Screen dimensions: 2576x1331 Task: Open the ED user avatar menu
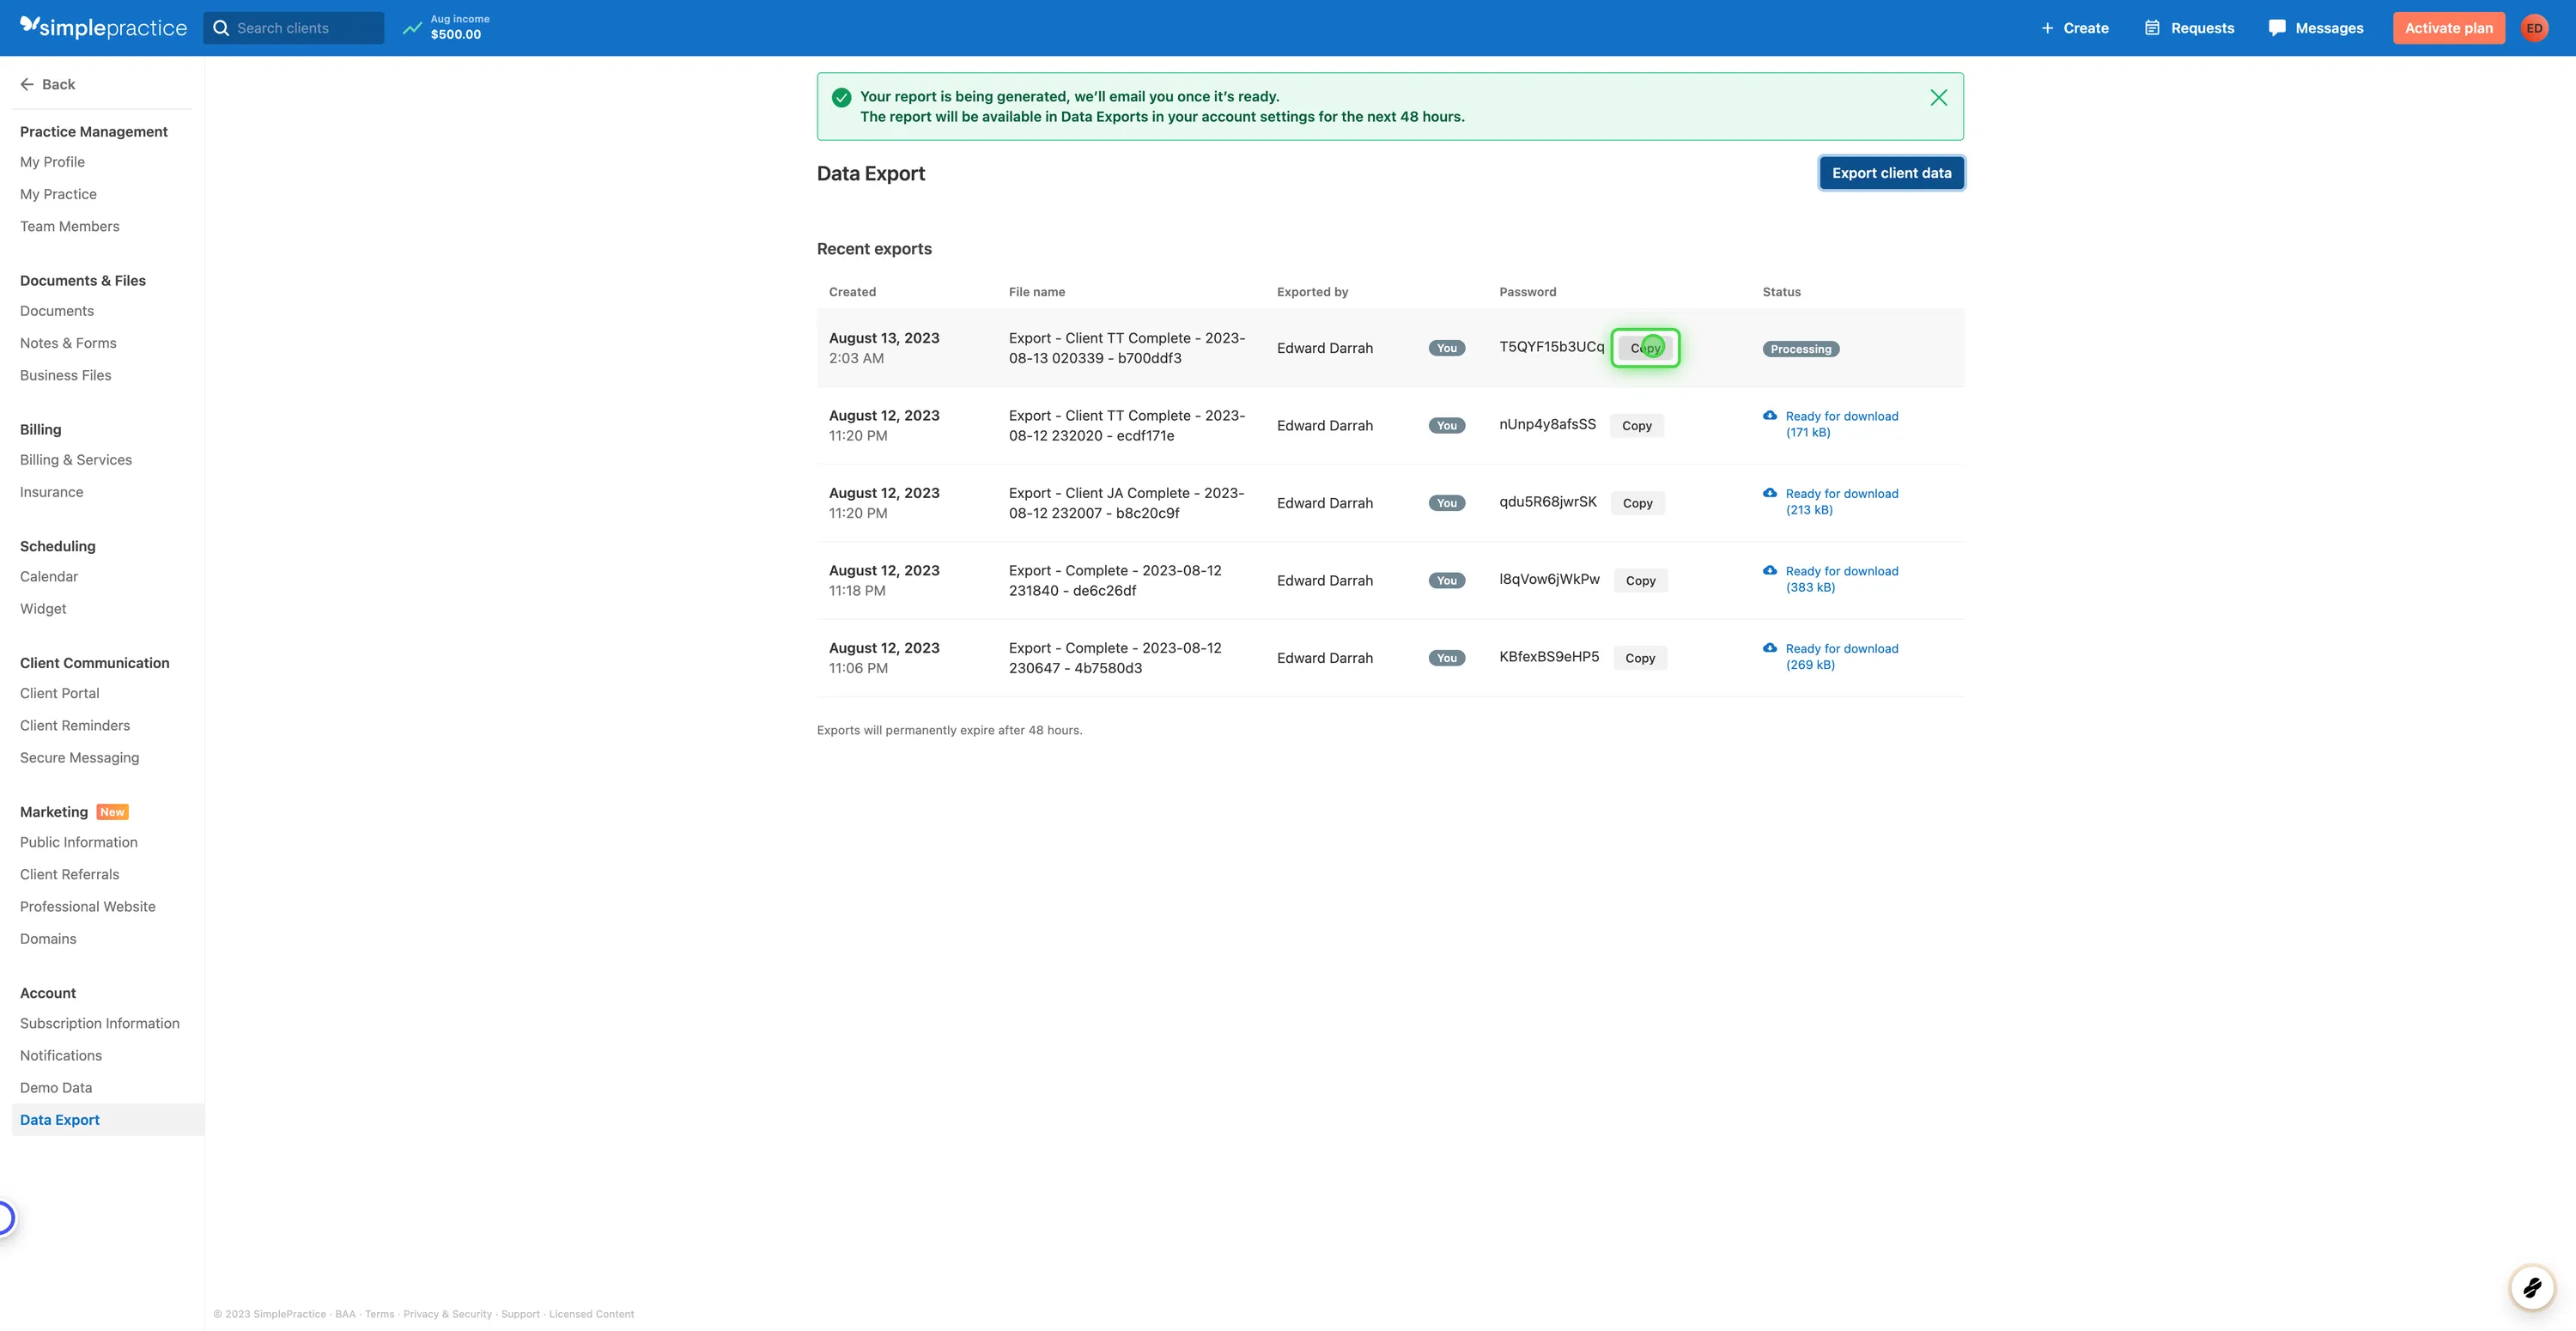[2534, 28]
